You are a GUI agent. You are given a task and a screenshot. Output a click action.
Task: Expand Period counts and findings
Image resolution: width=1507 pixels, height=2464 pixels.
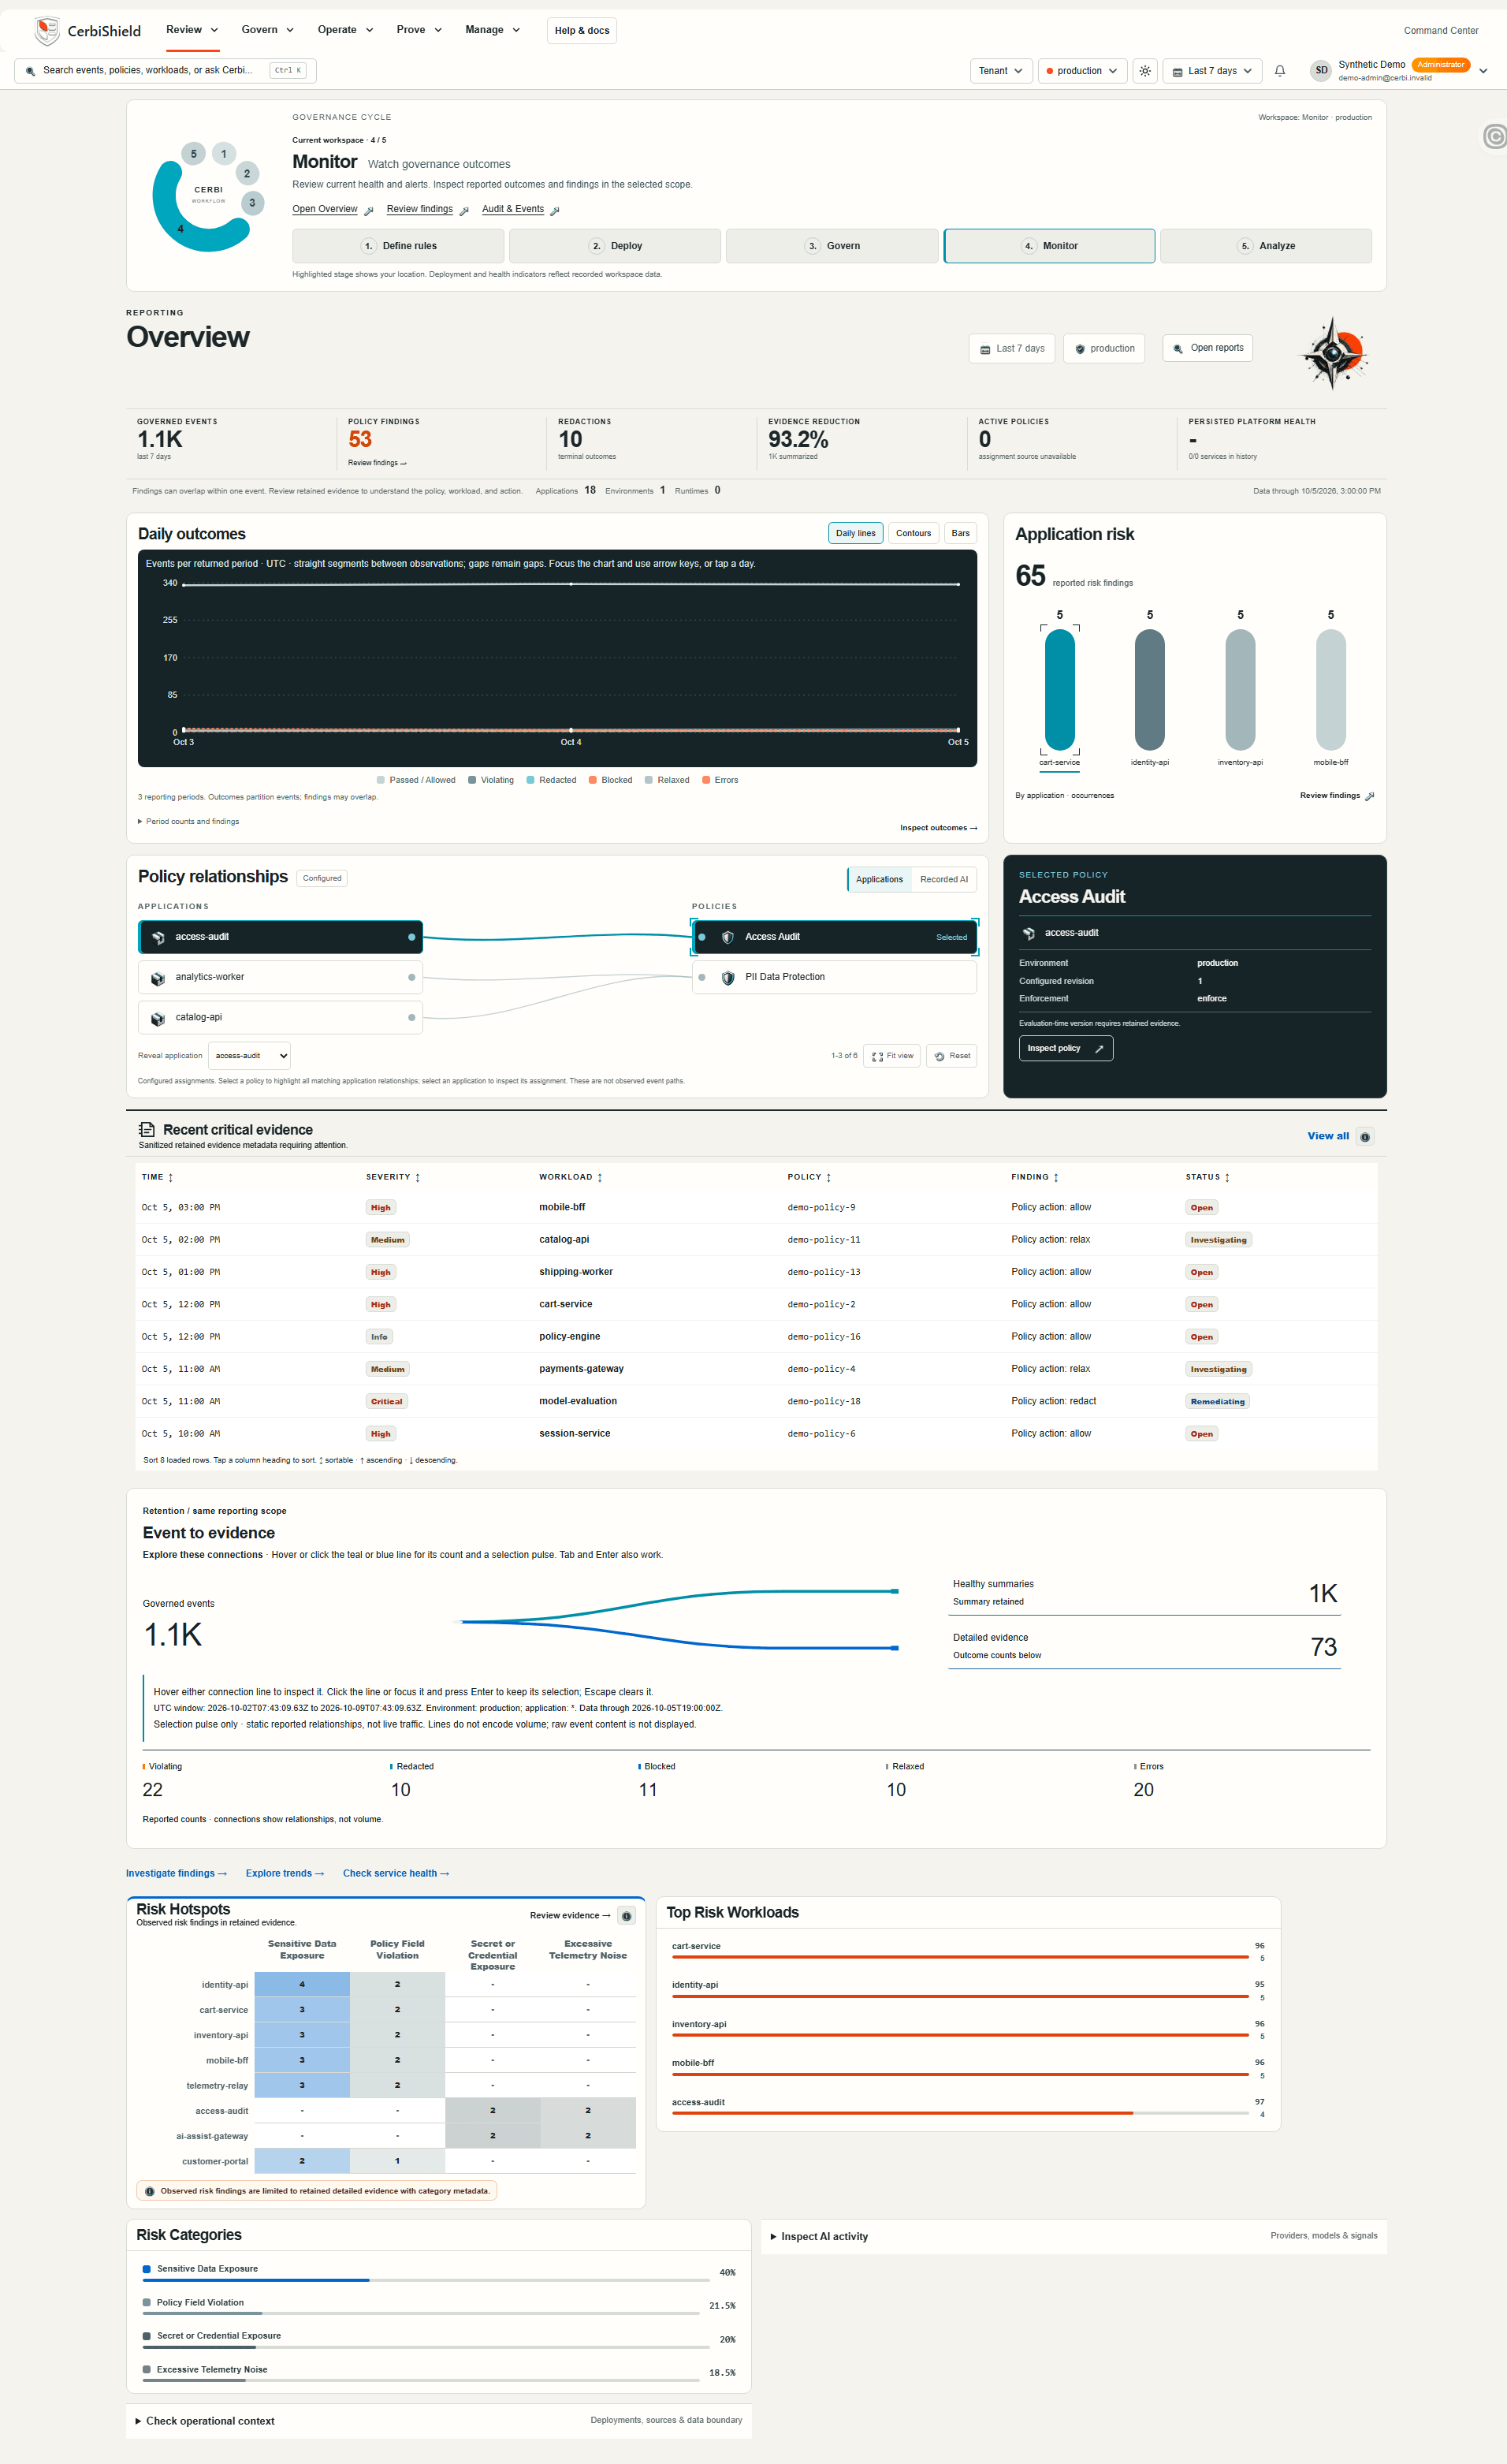189,821
